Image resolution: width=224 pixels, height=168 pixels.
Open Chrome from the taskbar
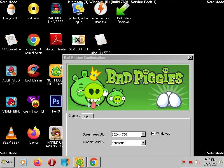[x=94, y=162]
